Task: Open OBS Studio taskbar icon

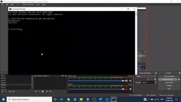Action: pos(94,99)
